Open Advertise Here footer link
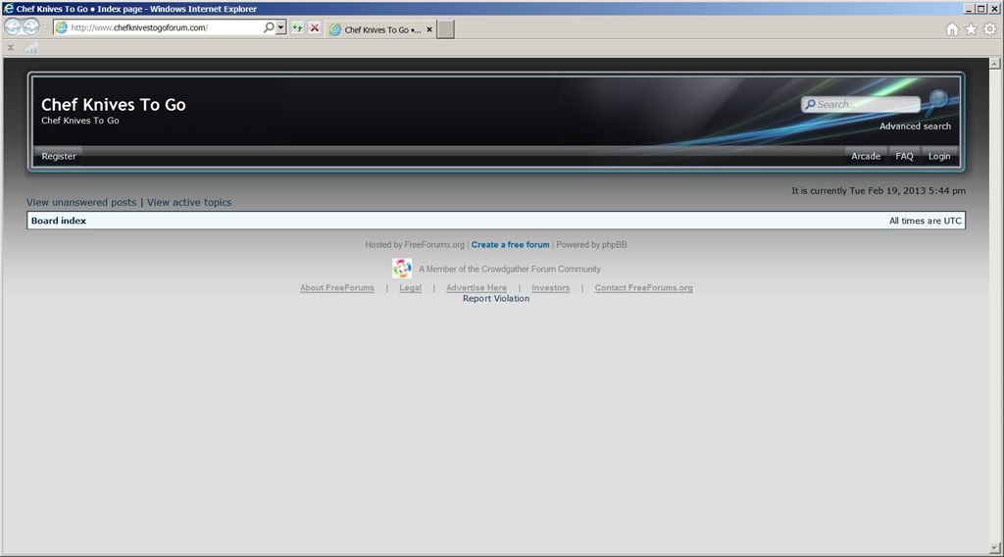 pos(477,288)
